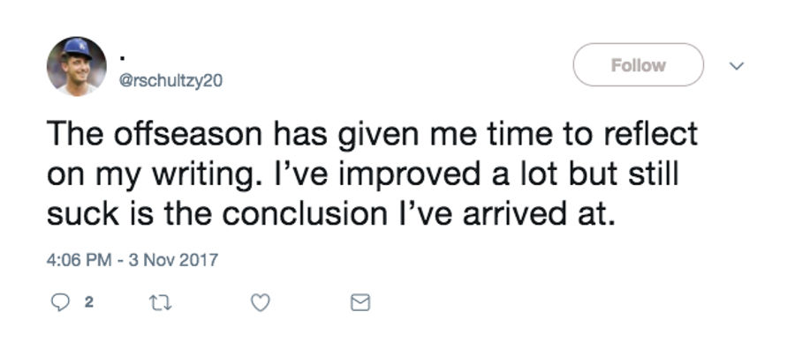Click the word offseason in tweet
795x349 pixels.
click(x=188, y=134)
